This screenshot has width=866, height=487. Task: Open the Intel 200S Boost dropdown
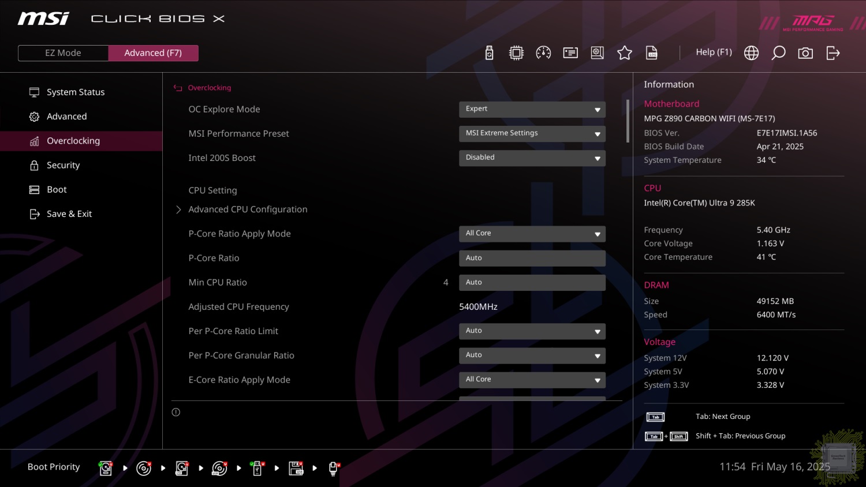coord(532,158)
